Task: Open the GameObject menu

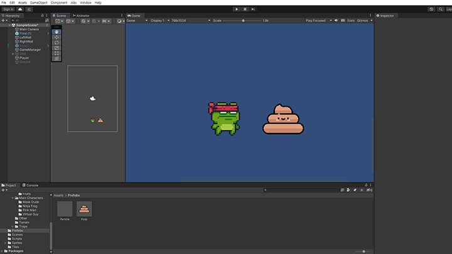Action: pyautogui.click(x=39, y=3)
